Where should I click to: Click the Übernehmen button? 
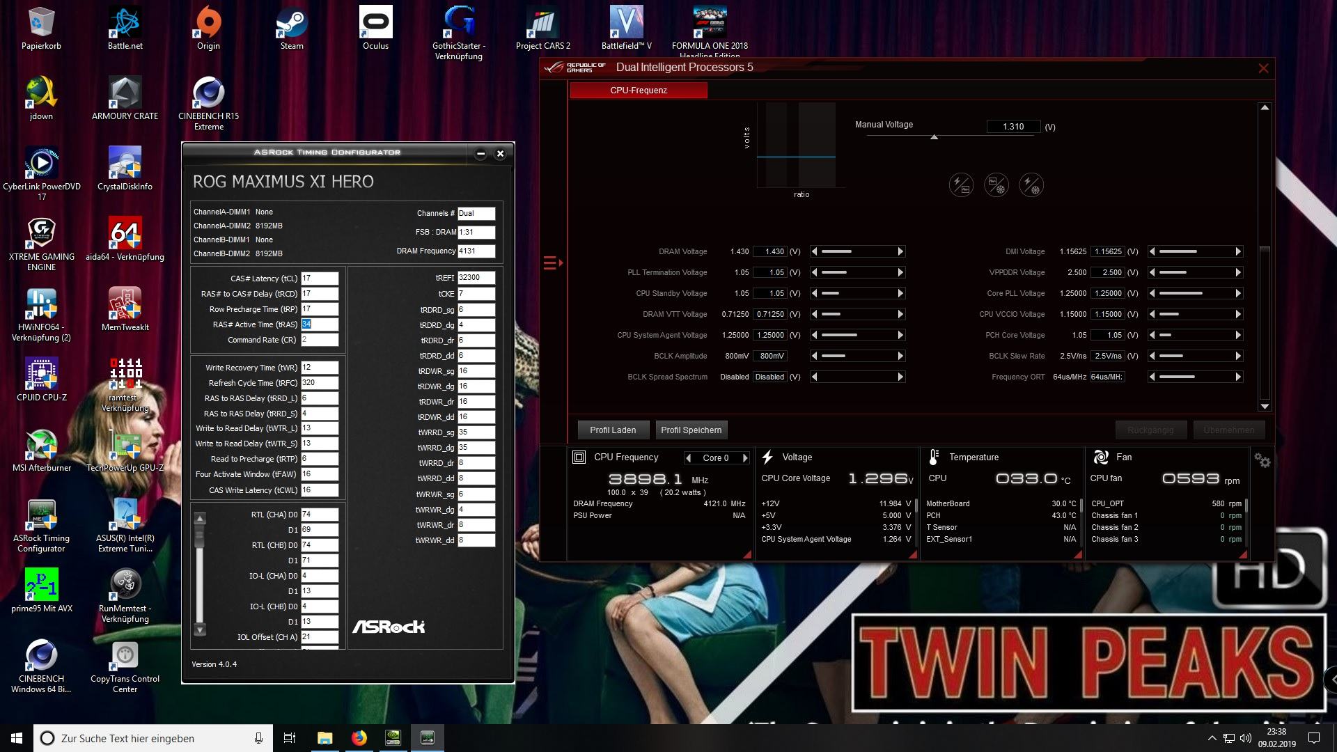tap(1229, 430)
